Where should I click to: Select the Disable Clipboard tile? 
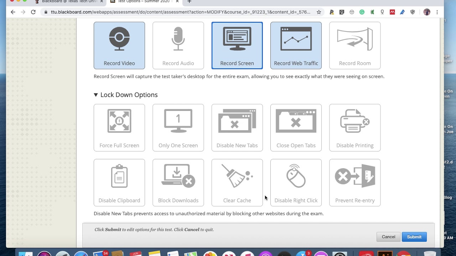coord(119,183)
